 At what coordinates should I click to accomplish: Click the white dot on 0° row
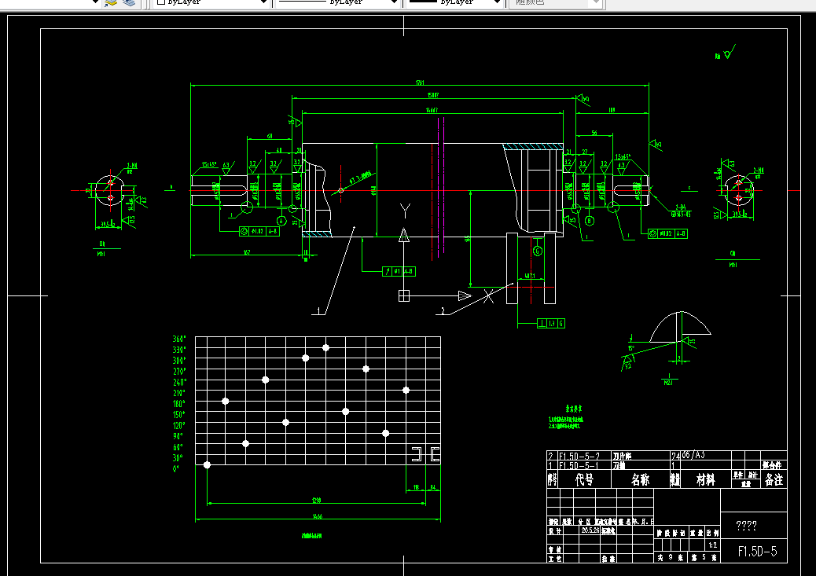[207, 464]
